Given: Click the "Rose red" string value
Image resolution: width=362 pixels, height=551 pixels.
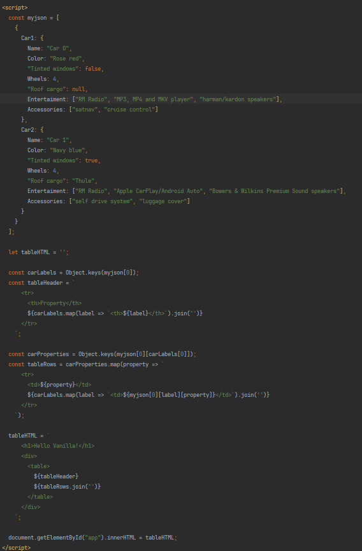Looking at the screenshot, I should pyautogui.click(x=66, y=59).
